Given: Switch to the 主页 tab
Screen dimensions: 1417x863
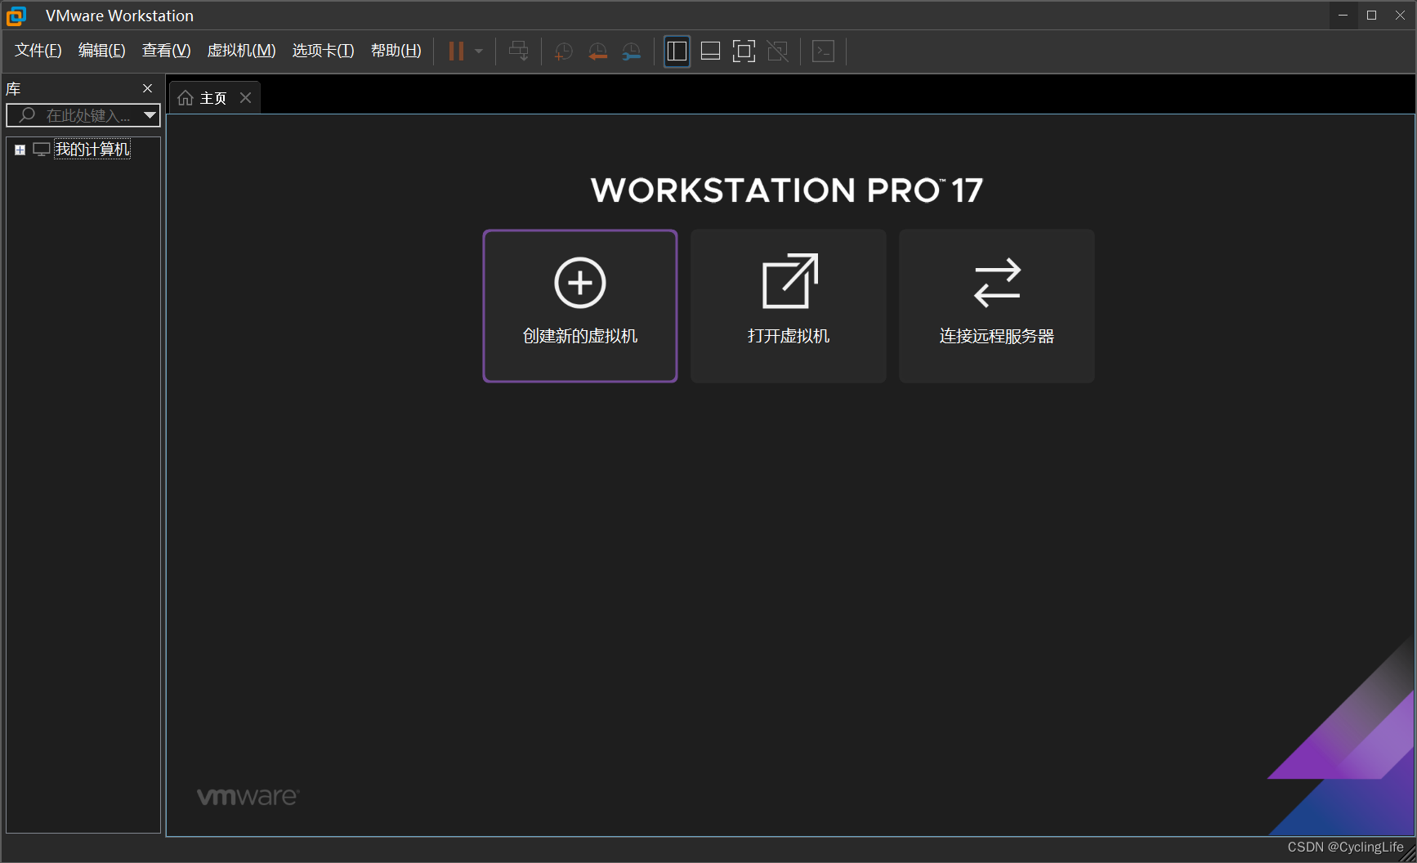Looking at the screenshot, I should pos(214,98).
